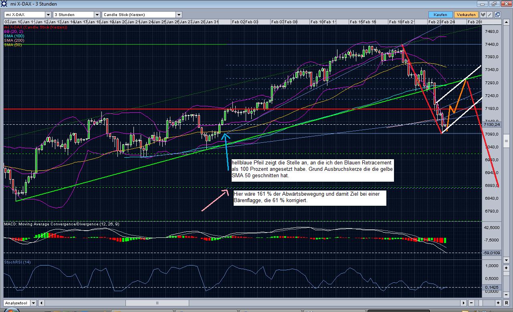Click the Kaufen button
Image resolution: width=513 pixels, height=312 pixels.
click(x=440, y=14)
